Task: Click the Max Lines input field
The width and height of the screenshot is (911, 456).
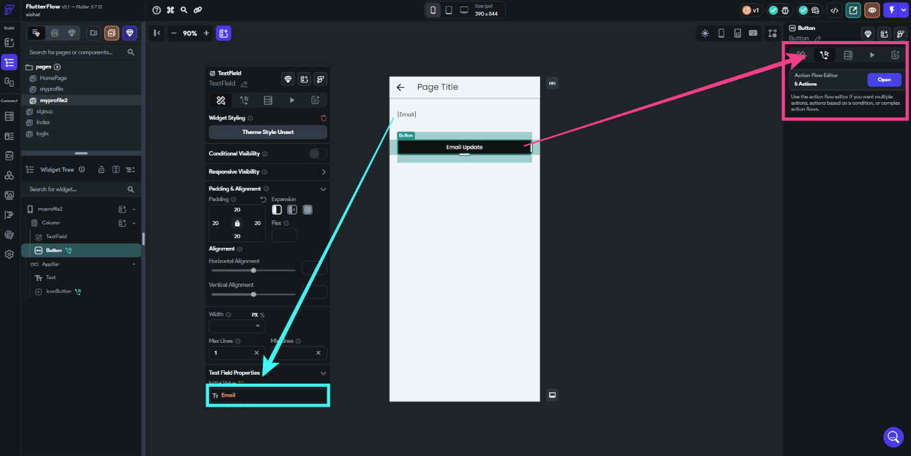Action: pyautogui.click(x=238, y=353)
